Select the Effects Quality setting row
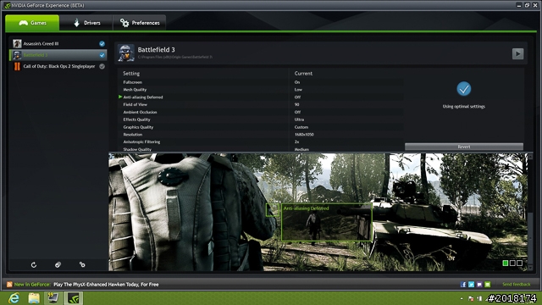This screenshot has height=305, width=542. click(x=261, y=119)
